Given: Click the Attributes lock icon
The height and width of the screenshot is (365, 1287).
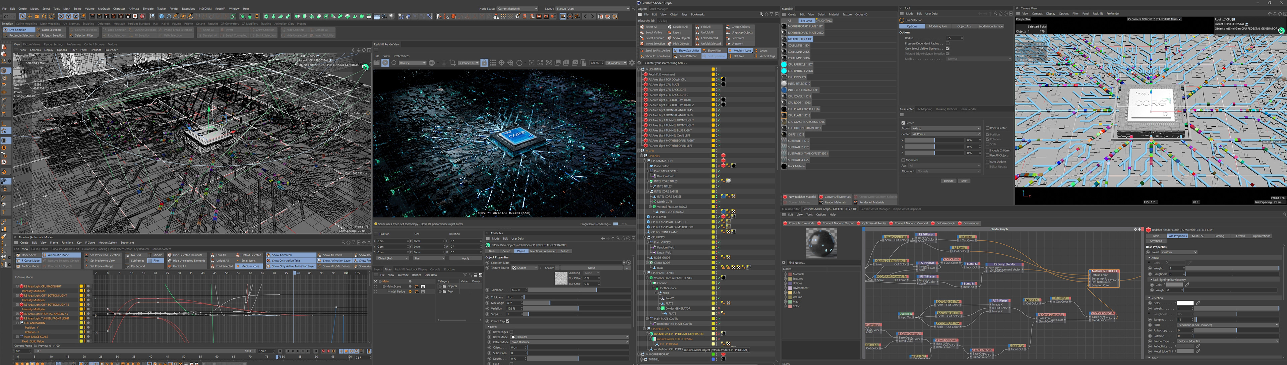Looking at the screenshot, I should [x=623, y=239].
